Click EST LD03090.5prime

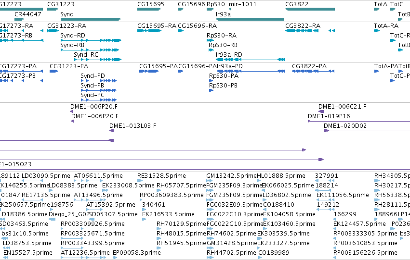[32, 180]
